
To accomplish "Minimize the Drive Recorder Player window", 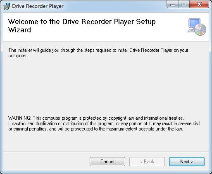I will tap(173, 5).
